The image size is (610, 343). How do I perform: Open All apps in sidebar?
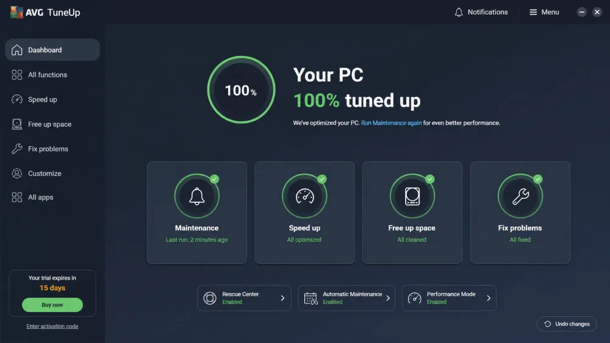(x=52, y=197)
